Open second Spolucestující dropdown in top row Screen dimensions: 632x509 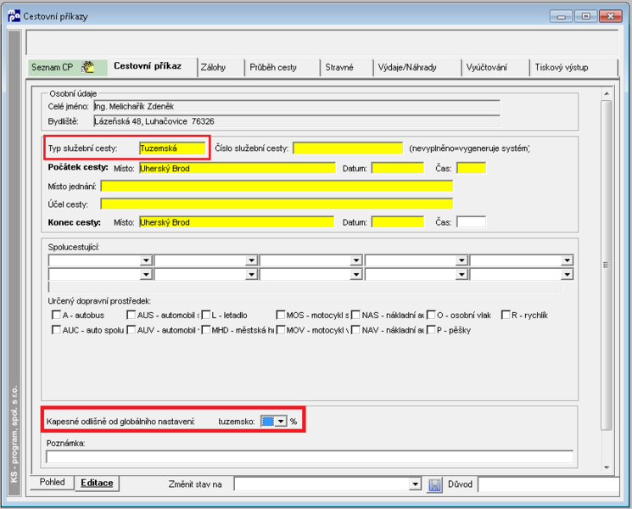pos(251,260)
